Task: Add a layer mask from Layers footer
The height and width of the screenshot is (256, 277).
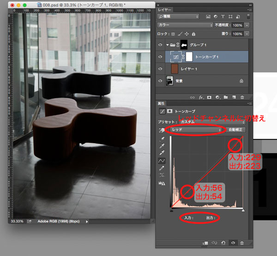Action: (209, 97)
